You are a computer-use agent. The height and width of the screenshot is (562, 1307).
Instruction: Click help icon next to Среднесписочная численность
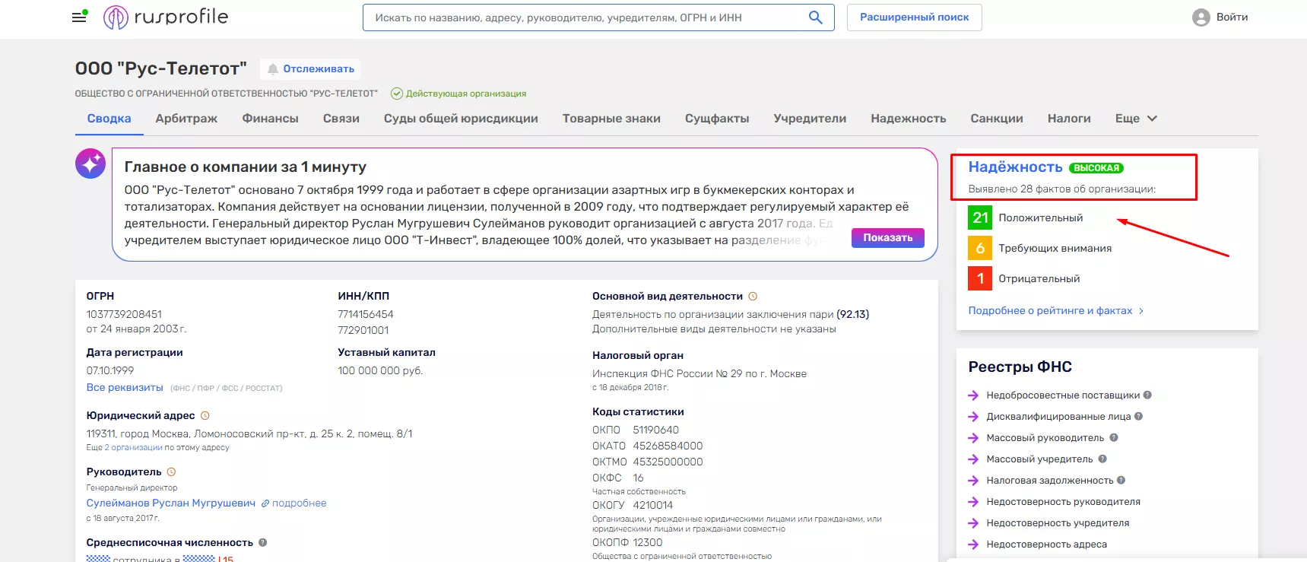pos(263,543)
